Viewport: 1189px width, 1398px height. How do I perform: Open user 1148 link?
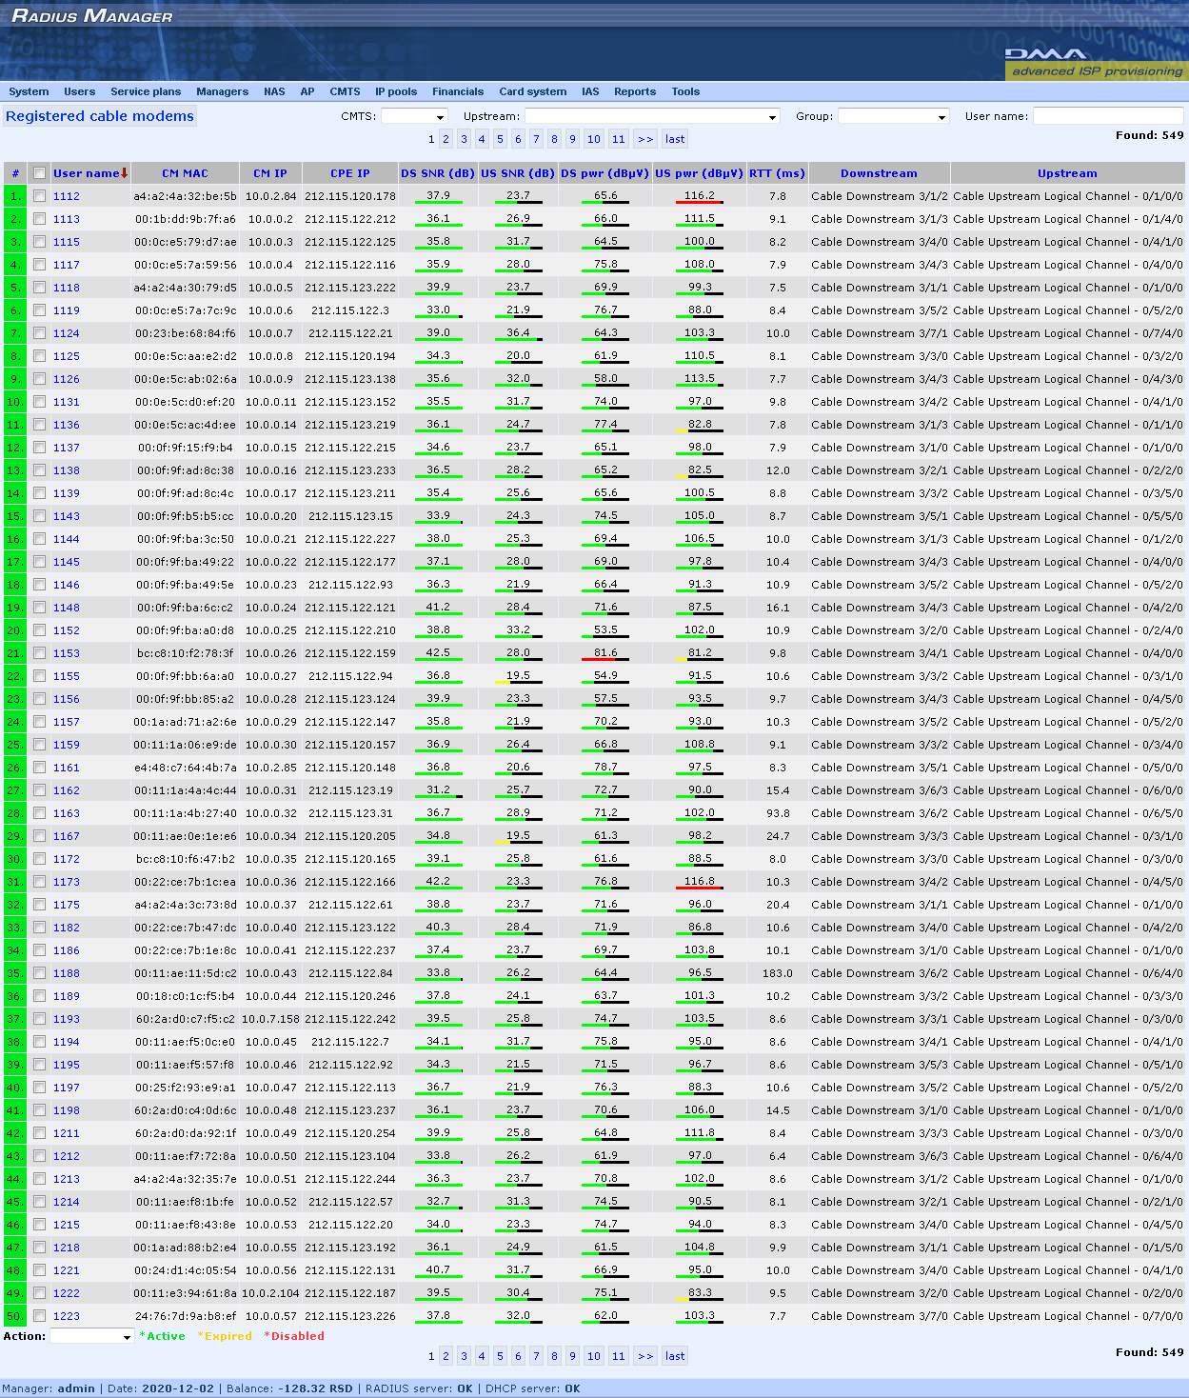point(67,608)
